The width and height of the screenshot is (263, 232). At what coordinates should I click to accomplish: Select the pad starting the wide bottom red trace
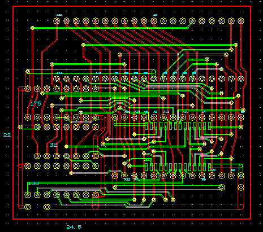47,207
